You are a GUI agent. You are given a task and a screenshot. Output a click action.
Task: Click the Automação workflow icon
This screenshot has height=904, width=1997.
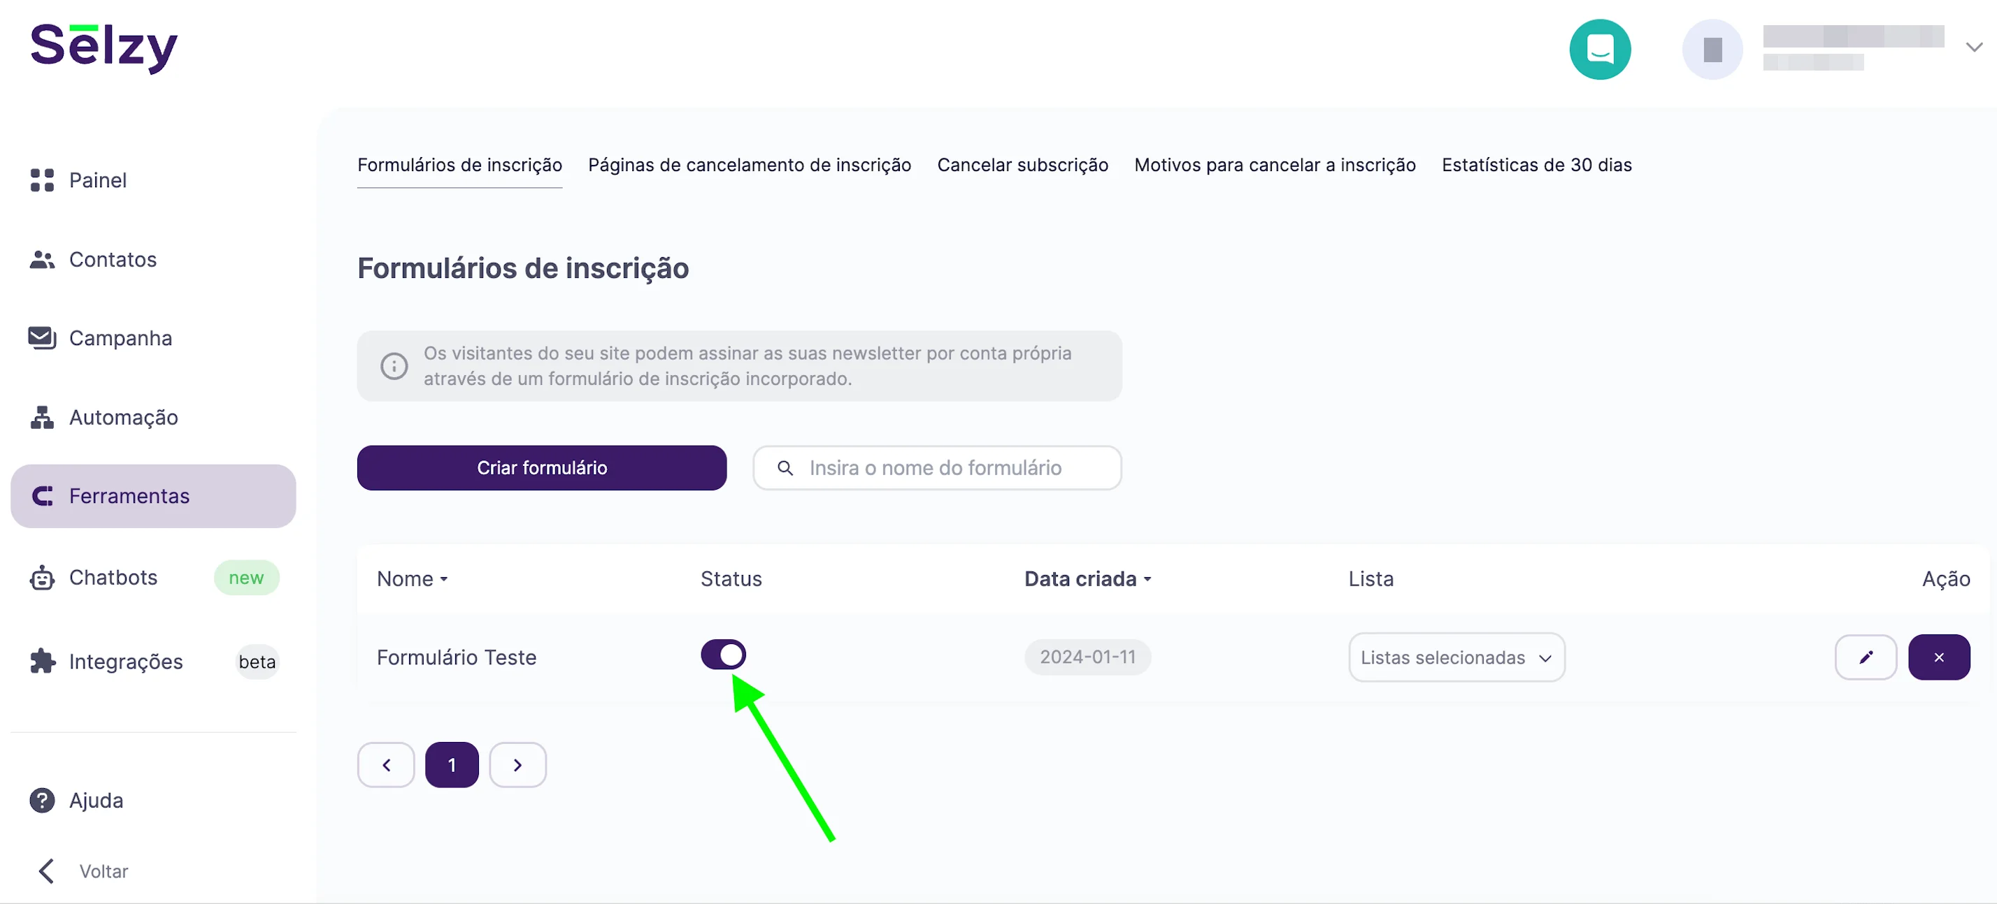42,418
